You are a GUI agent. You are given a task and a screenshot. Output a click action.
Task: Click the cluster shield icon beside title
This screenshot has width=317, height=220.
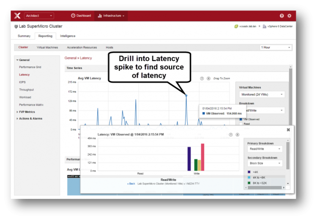click(16, 27)
